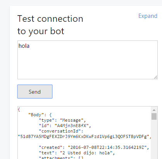
Task: Click the "conversationId" key
Action: [60, 131]
